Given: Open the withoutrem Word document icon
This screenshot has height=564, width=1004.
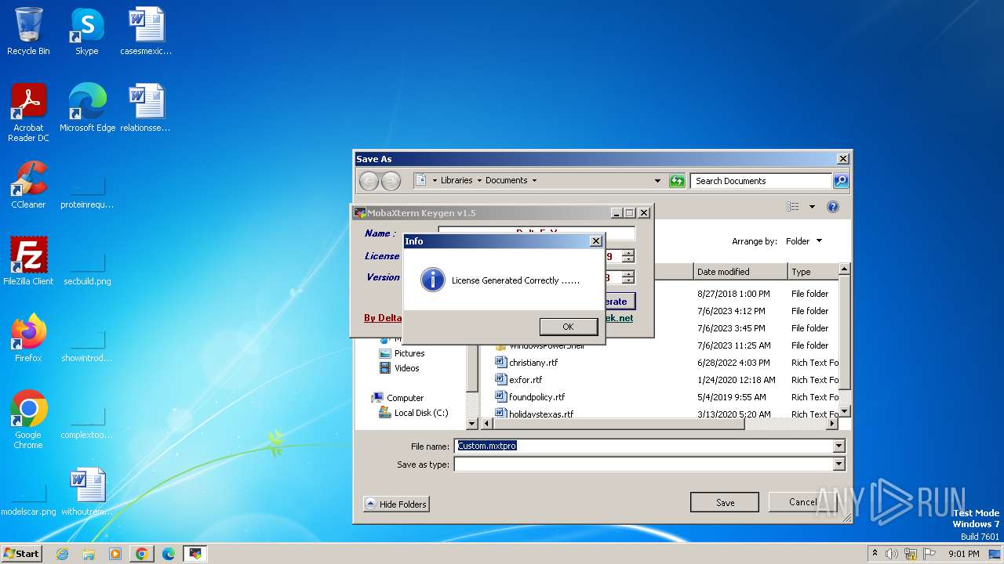Looking at the screenshot, I should click(87, 491).
